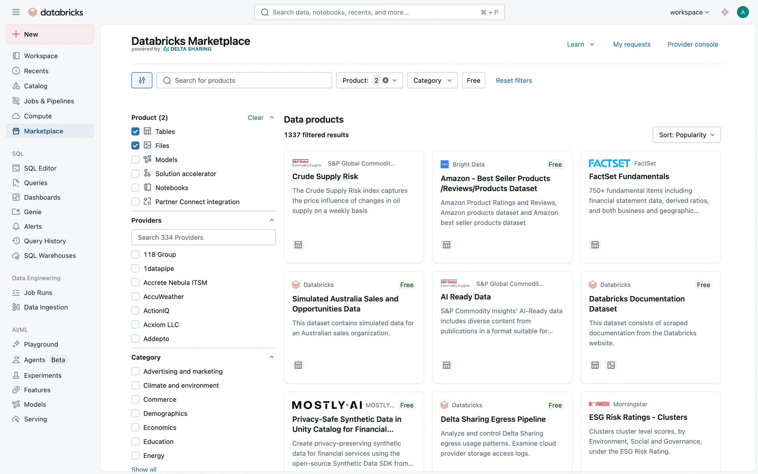Open the Databricks Assistant sparkle icon
Viewport: 758px width, 474px height.
[725, 12]
